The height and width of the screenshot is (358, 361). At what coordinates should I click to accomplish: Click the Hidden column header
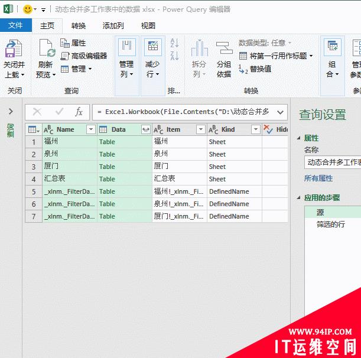coord(275,129)
